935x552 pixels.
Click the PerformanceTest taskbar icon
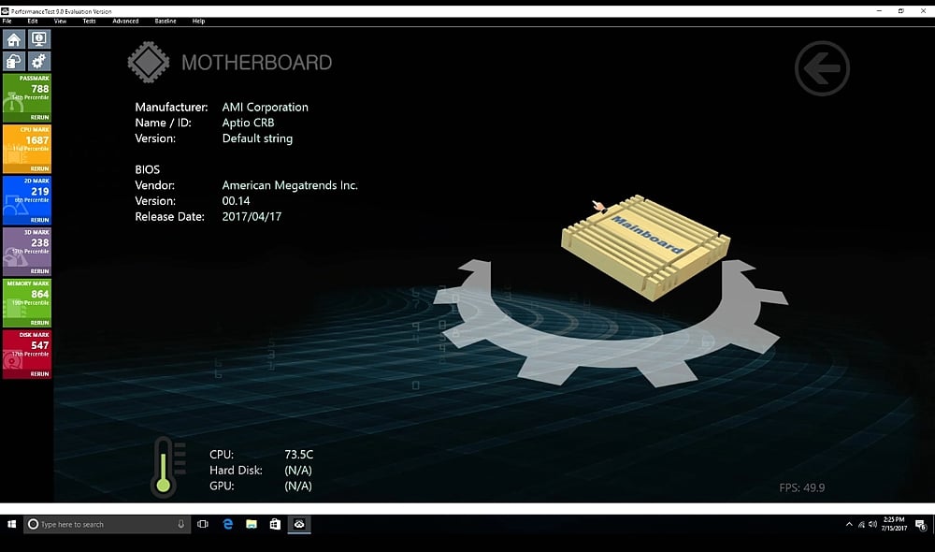299,524
